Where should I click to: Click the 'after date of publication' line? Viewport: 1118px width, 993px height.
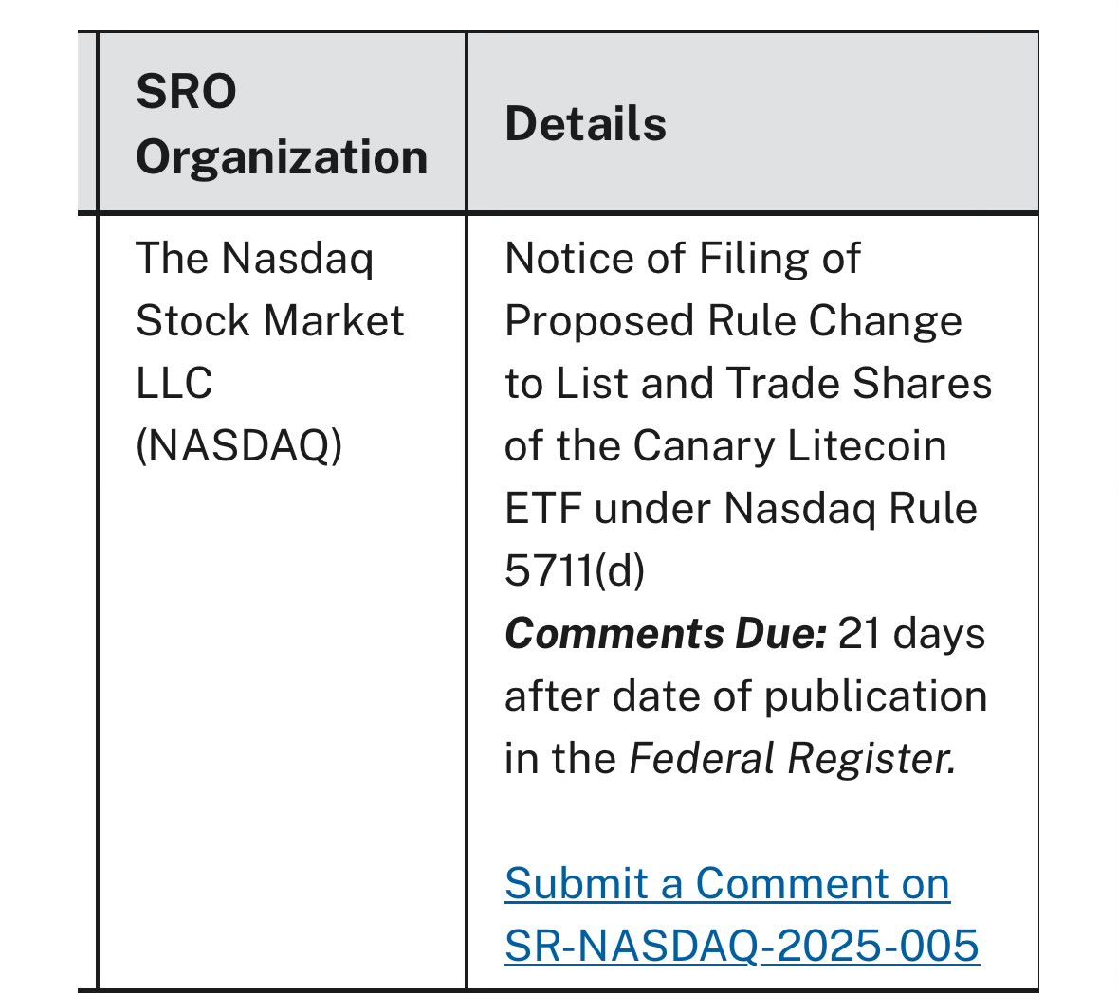point(746,696)
